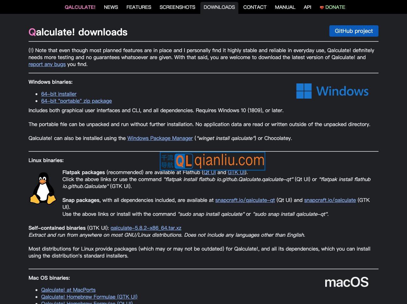Open the Contact page
Image resolution: width=407 pixels, height=304 pixels.
pyautogui.click(x=255, y=7)
